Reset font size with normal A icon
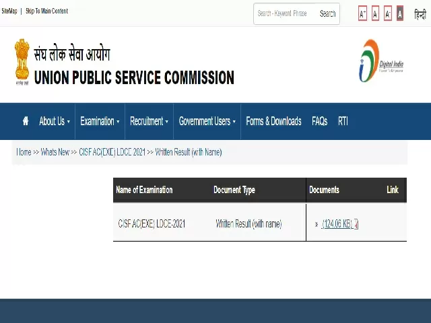The width and height of the screenshot is (431, 323). (x=375, y=13)
